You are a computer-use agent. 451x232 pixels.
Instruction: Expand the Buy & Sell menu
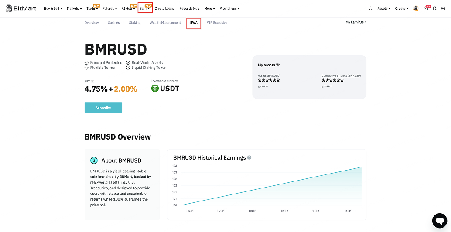tap(53, 9)
